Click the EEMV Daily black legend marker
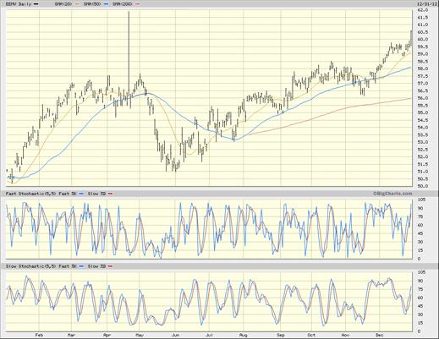439x339 pixels. 36,4
